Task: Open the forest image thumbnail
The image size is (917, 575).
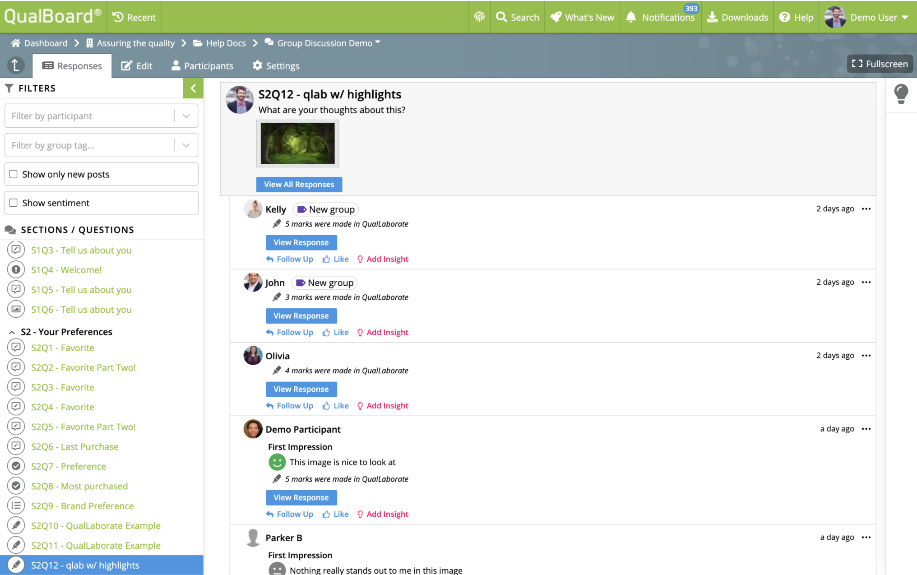Action: pyautogui.click(x=297, y=144)
